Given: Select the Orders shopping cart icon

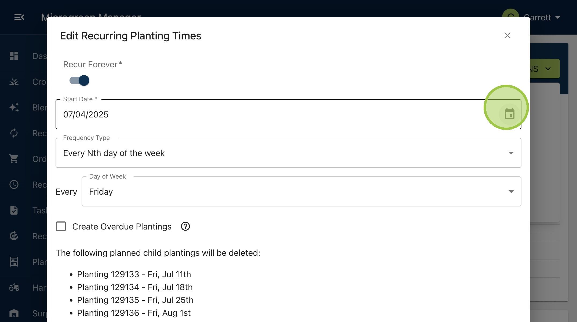Looking at the screenshot, I should [14, 159].
